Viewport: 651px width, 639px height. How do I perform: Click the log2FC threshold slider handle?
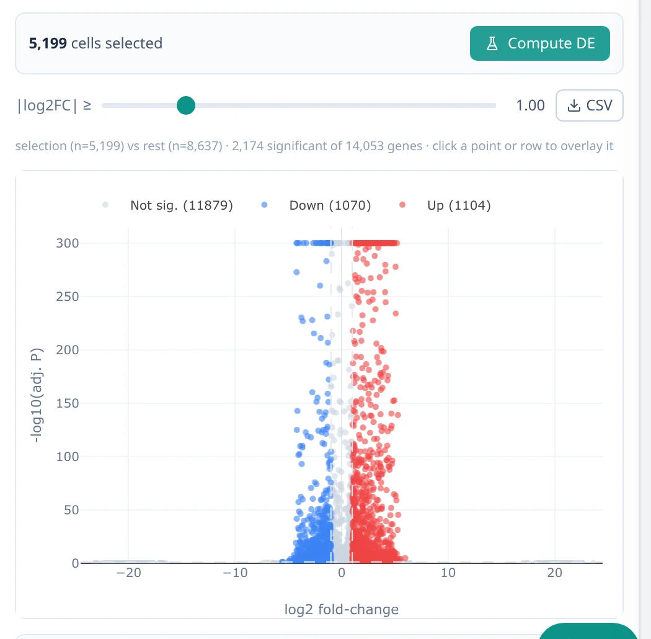(186, 105)
